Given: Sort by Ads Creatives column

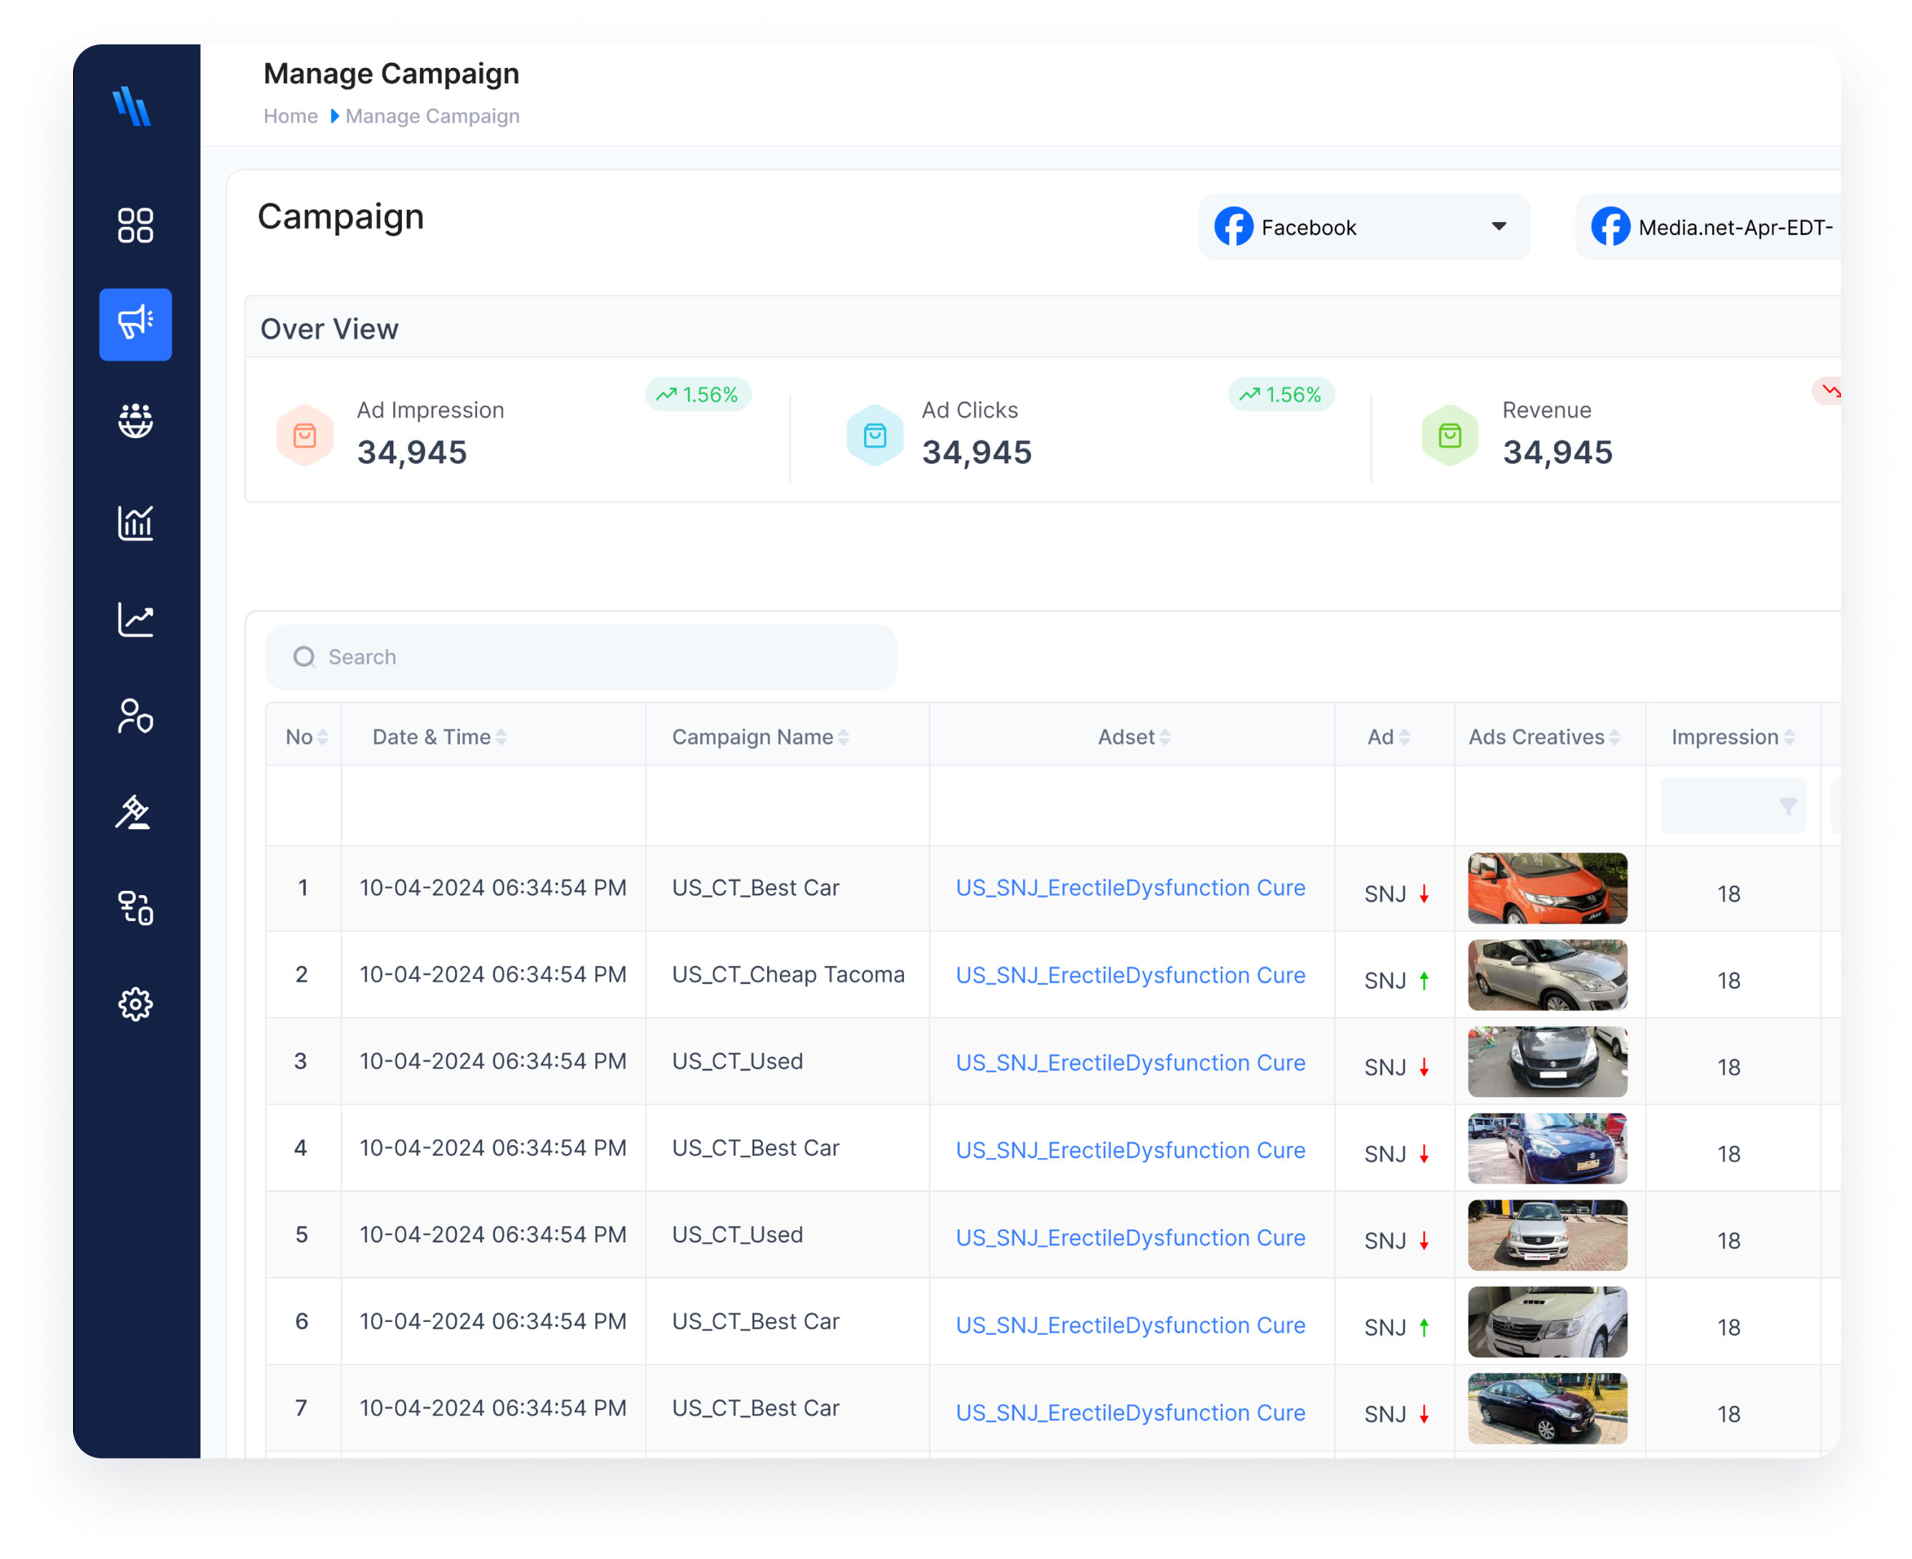Looking at the screenshot, I should 1615,738.
